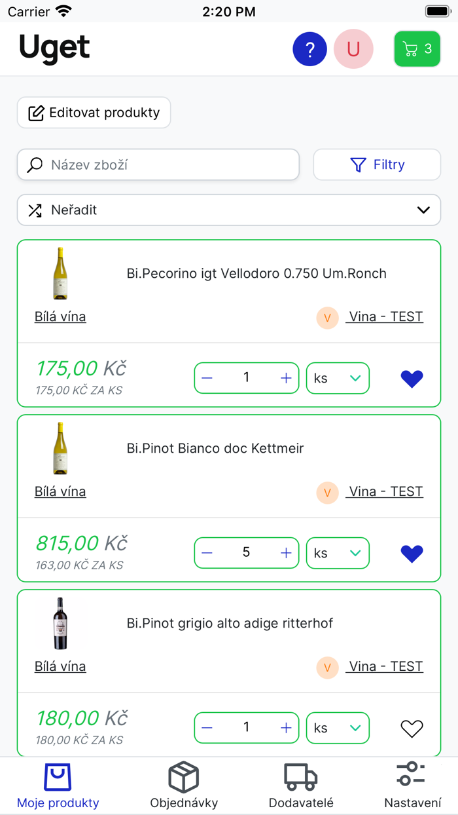Screen dimensions: 458x815
Task: Open the Nastavení settings tab
Action: pos(412,786)
